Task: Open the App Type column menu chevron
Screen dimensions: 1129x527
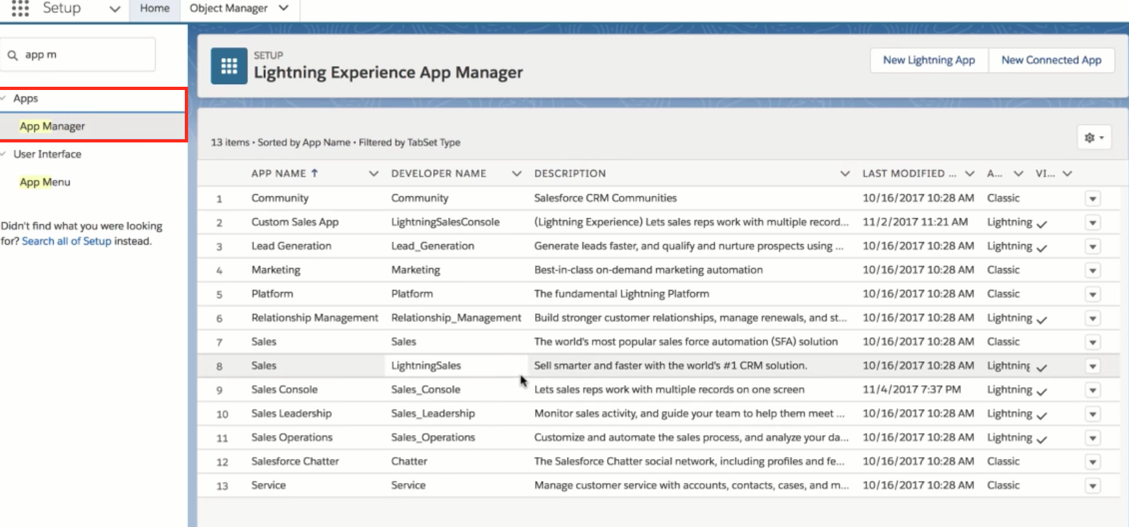Action: click(1018, 174)
